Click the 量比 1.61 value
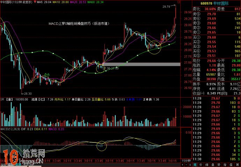This screenshot has width=241, height=167. click(237, 75)
